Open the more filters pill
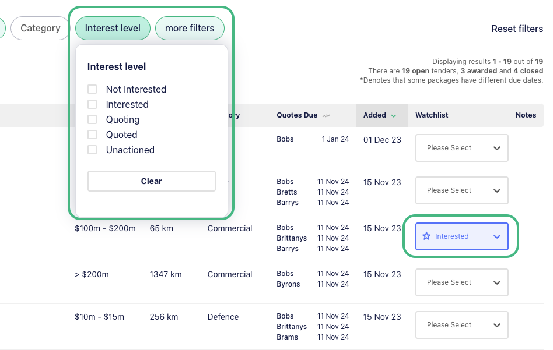The height and width of the screenshot is (350, 553). click(190, 28)
